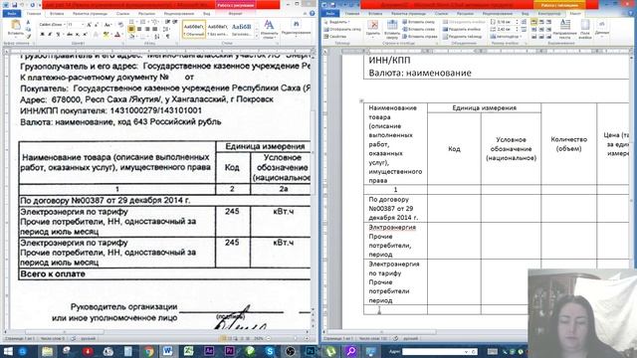Open Редактирование group in left window
The width and height of the screenshot is (637, 358).
point(296,29)
